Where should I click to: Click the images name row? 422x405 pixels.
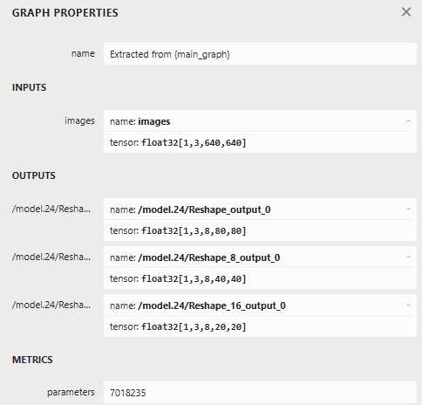coord(260,121)
